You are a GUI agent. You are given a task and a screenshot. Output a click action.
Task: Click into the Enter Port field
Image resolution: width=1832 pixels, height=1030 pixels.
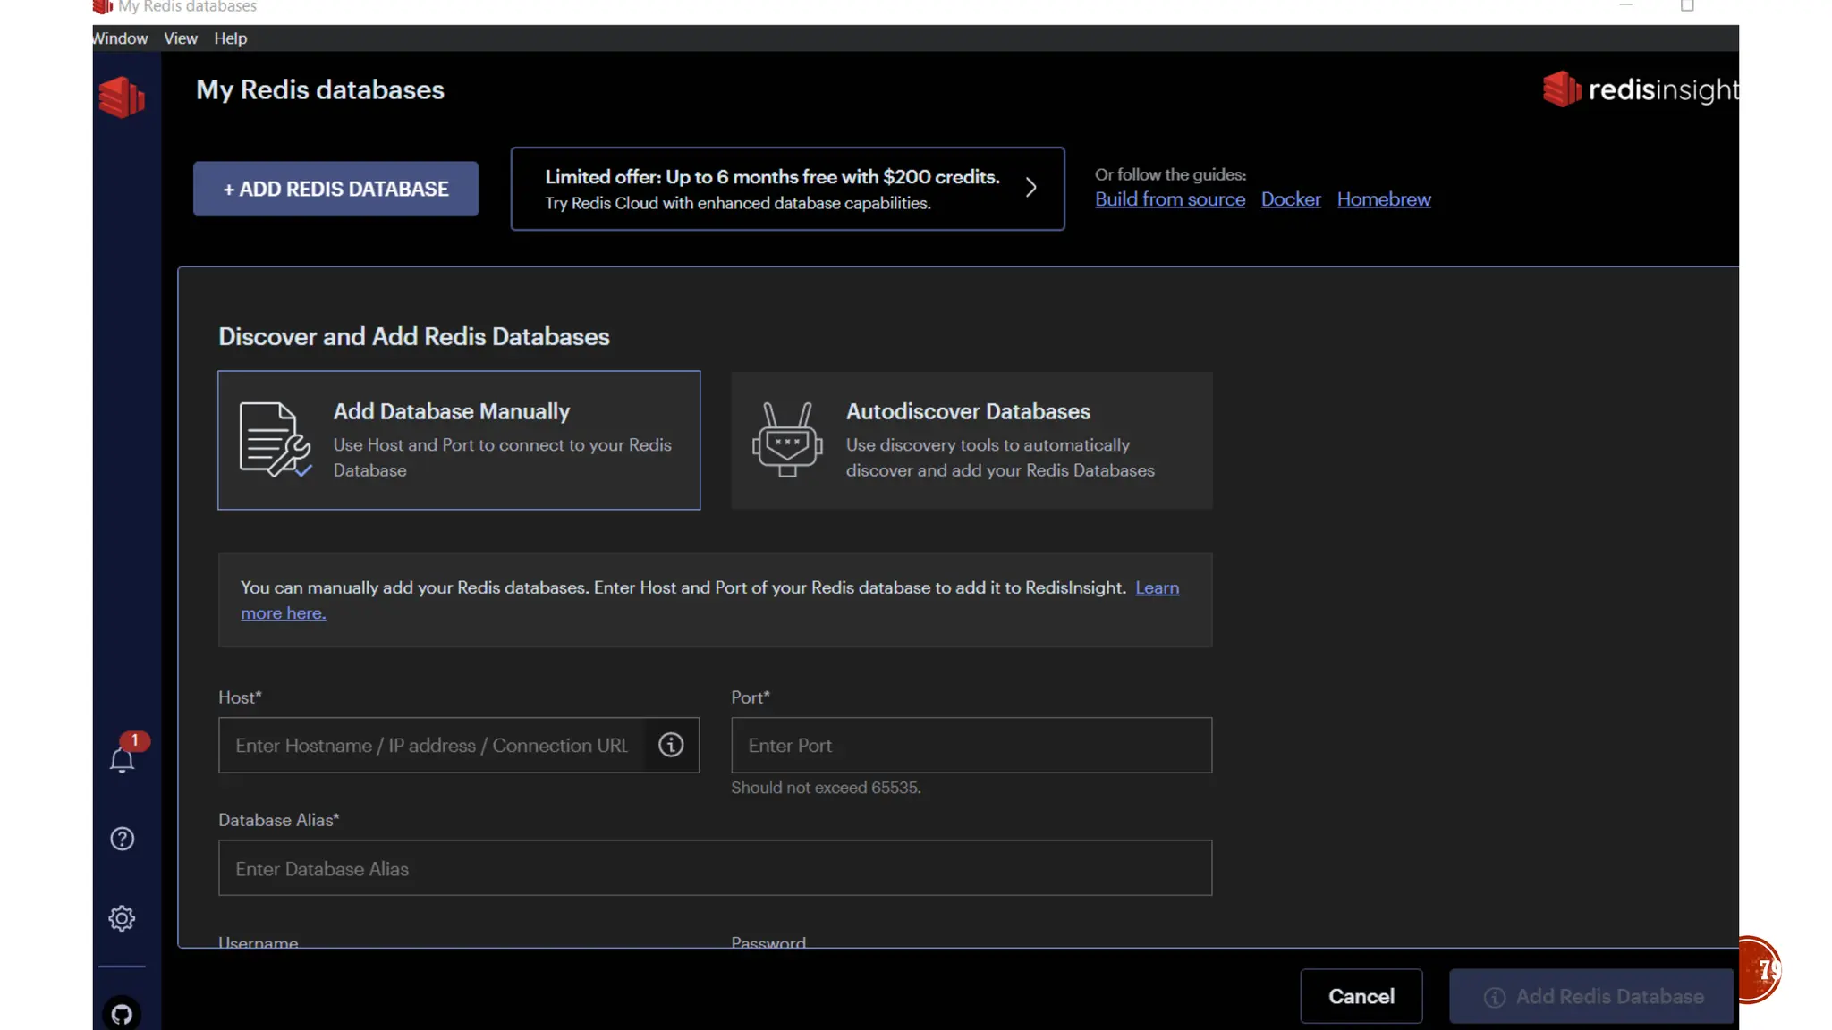click(971, 745)
